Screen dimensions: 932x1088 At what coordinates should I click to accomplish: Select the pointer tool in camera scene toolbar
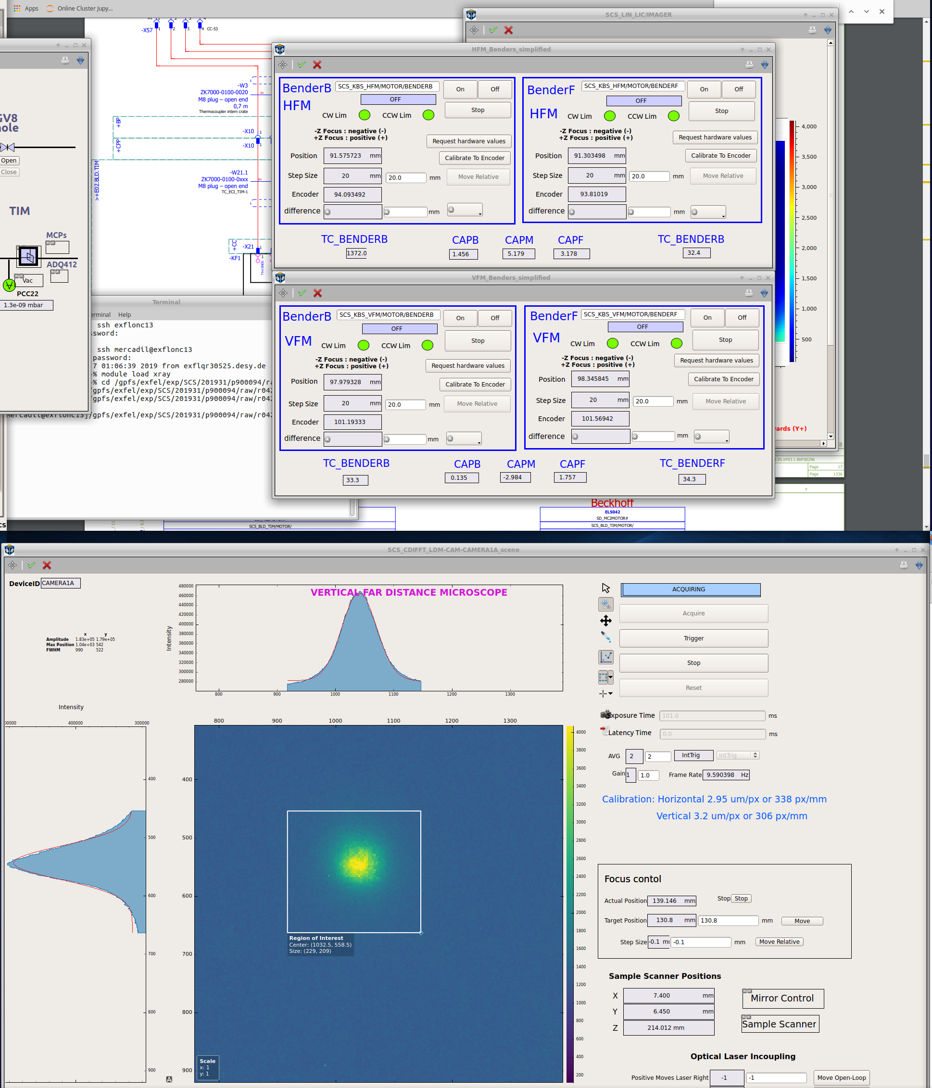[606, 588]
